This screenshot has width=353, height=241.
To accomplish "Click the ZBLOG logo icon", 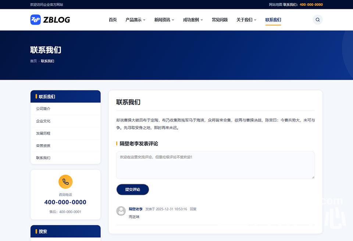I will point(35,20).
